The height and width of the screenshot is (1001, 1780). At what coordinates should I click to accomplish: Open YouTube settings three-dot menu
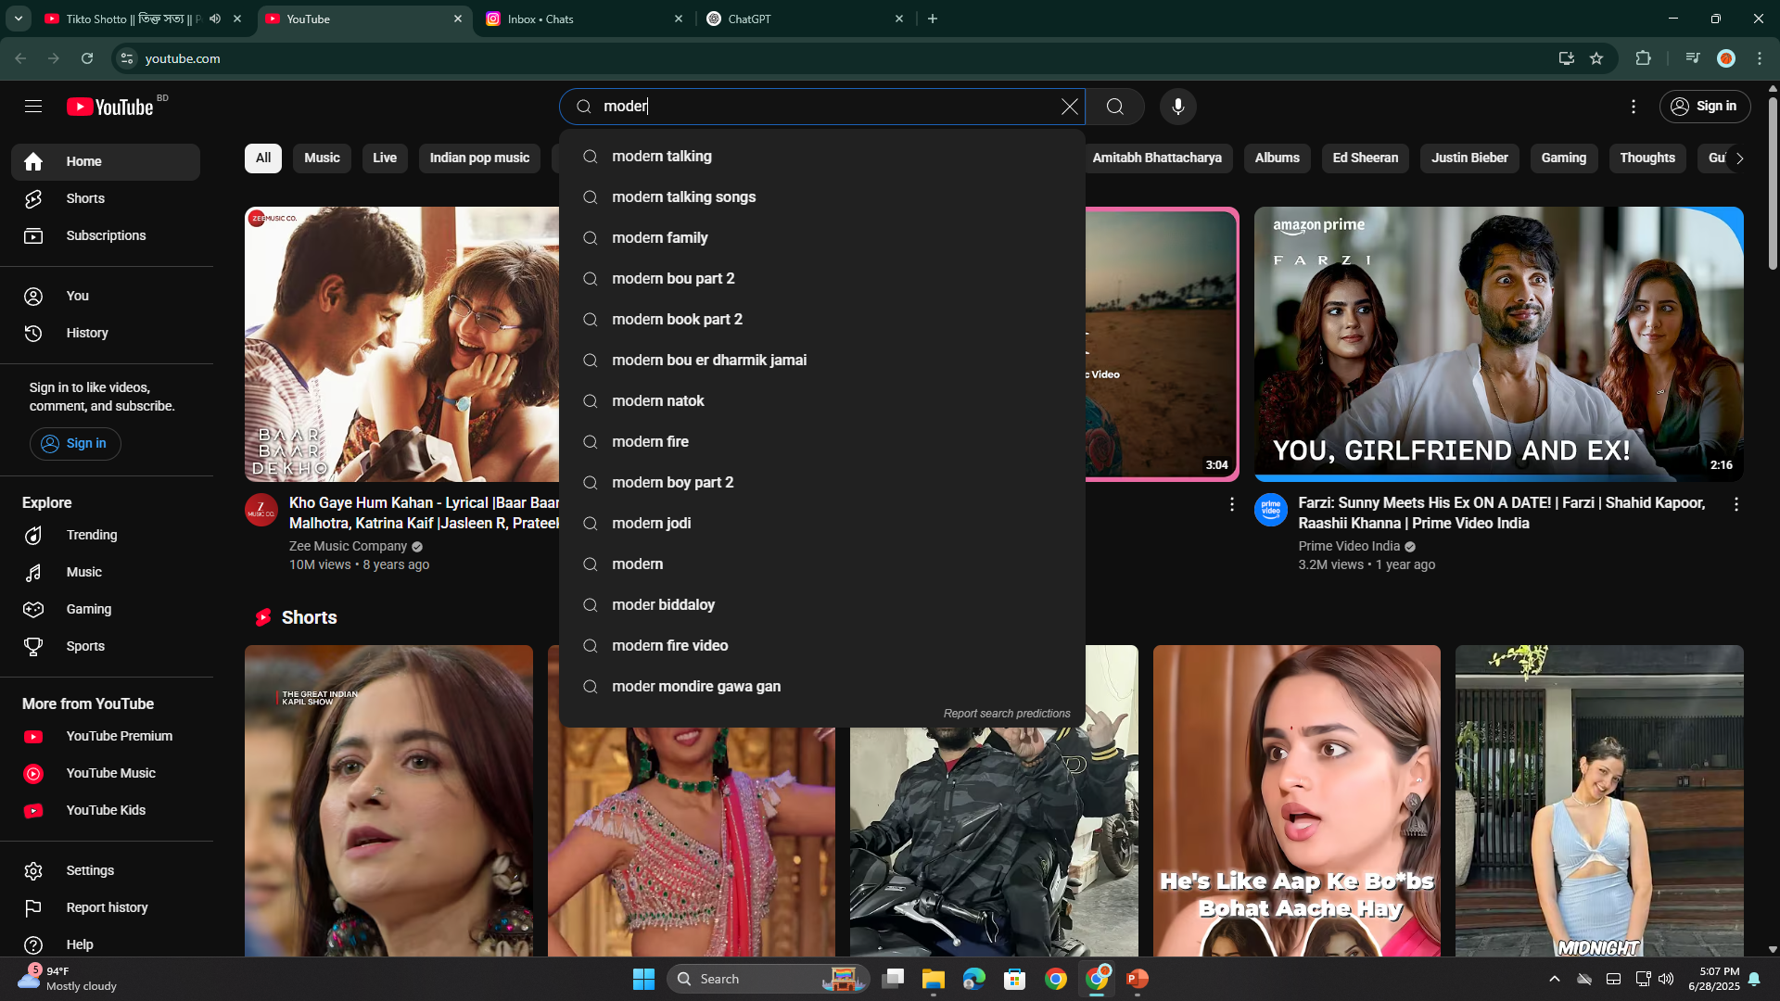coord(1634,107)
